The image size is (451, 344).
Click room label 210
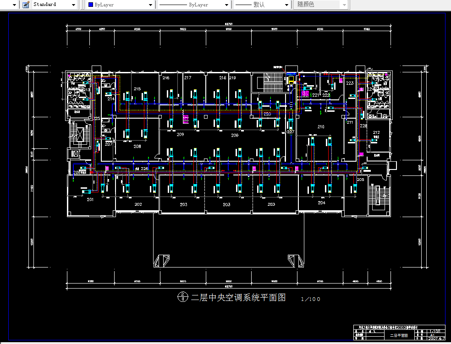coord(321,126)
